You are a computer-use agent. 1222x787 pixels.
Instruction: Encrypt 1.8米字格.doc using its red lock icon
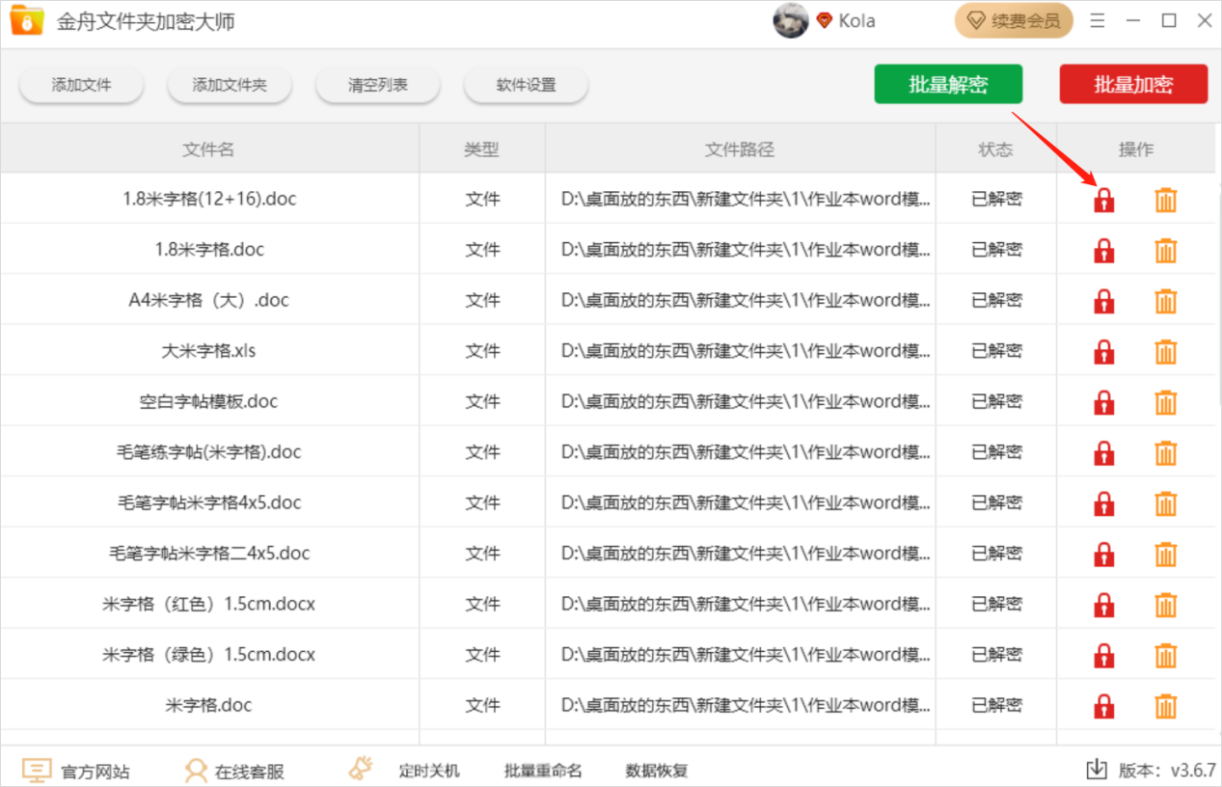1102,250
